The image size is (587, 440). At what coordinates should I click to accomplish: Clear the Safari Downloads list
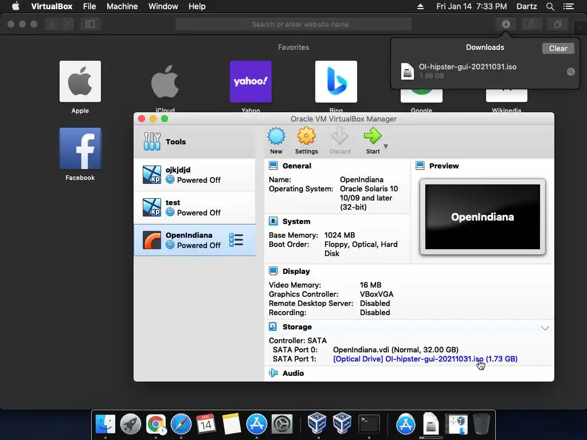pyautogui.click(x=558, y=48)
